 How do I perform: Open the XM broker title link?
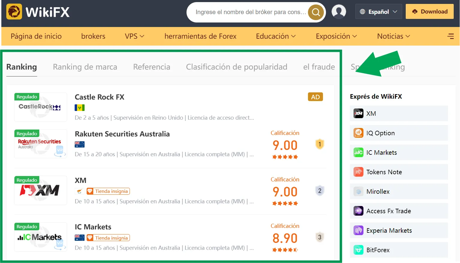pos(81,181)
